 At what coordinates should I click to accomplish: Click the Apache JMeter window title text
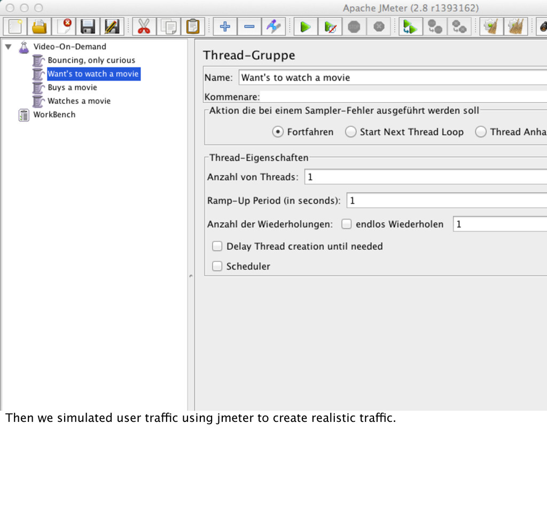point(411,8)
